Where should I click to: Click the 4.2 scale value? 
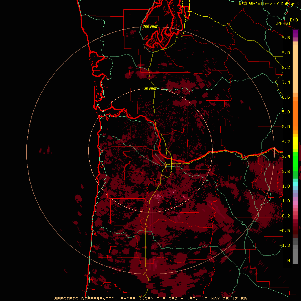pyautogui.click(x=286, y=142)
